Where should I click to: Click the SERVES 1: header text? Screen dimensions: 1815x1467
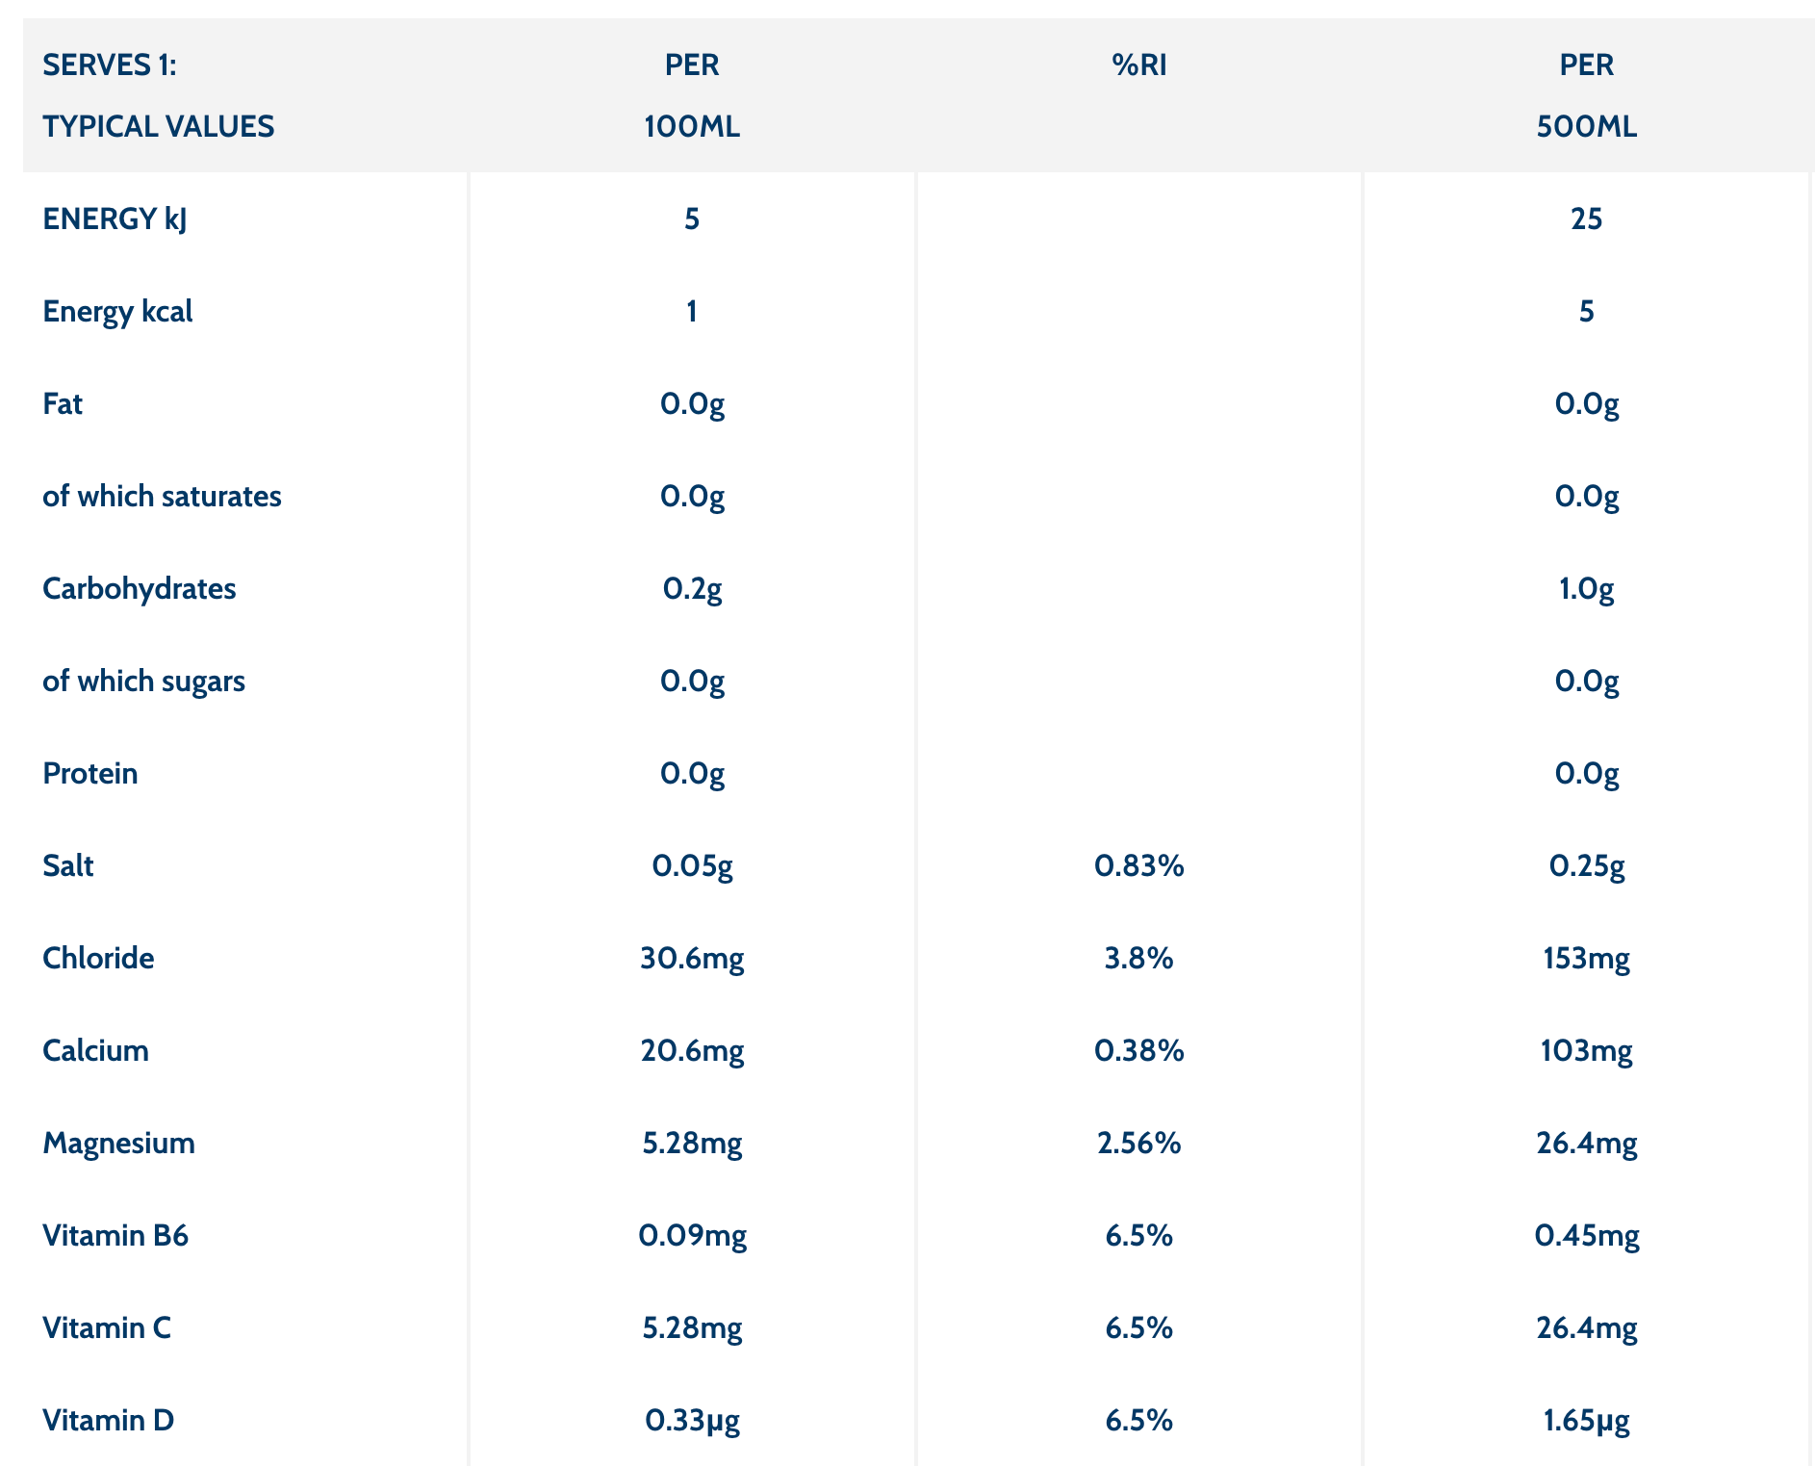[110, 64]
